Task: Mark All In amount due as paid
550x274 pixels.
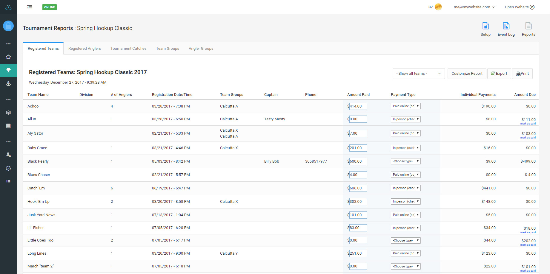Action: 528,124
